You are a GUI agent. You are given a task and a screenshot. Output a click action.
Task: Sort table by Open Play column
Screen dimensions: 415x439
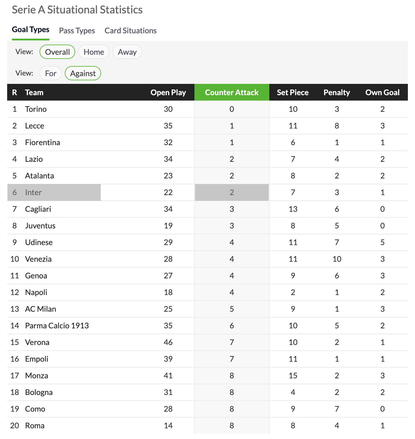point(168,92)
